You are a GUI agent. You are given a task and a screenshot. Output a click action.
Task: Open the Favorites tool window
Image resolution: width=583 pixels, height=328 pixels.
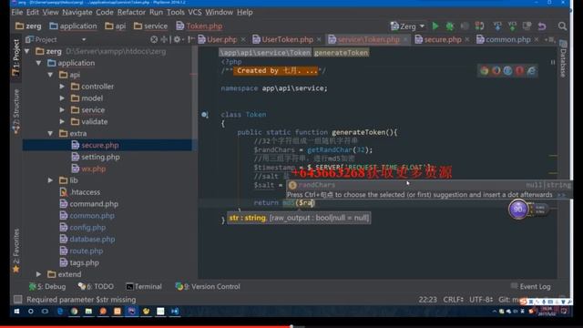point(16,251)
